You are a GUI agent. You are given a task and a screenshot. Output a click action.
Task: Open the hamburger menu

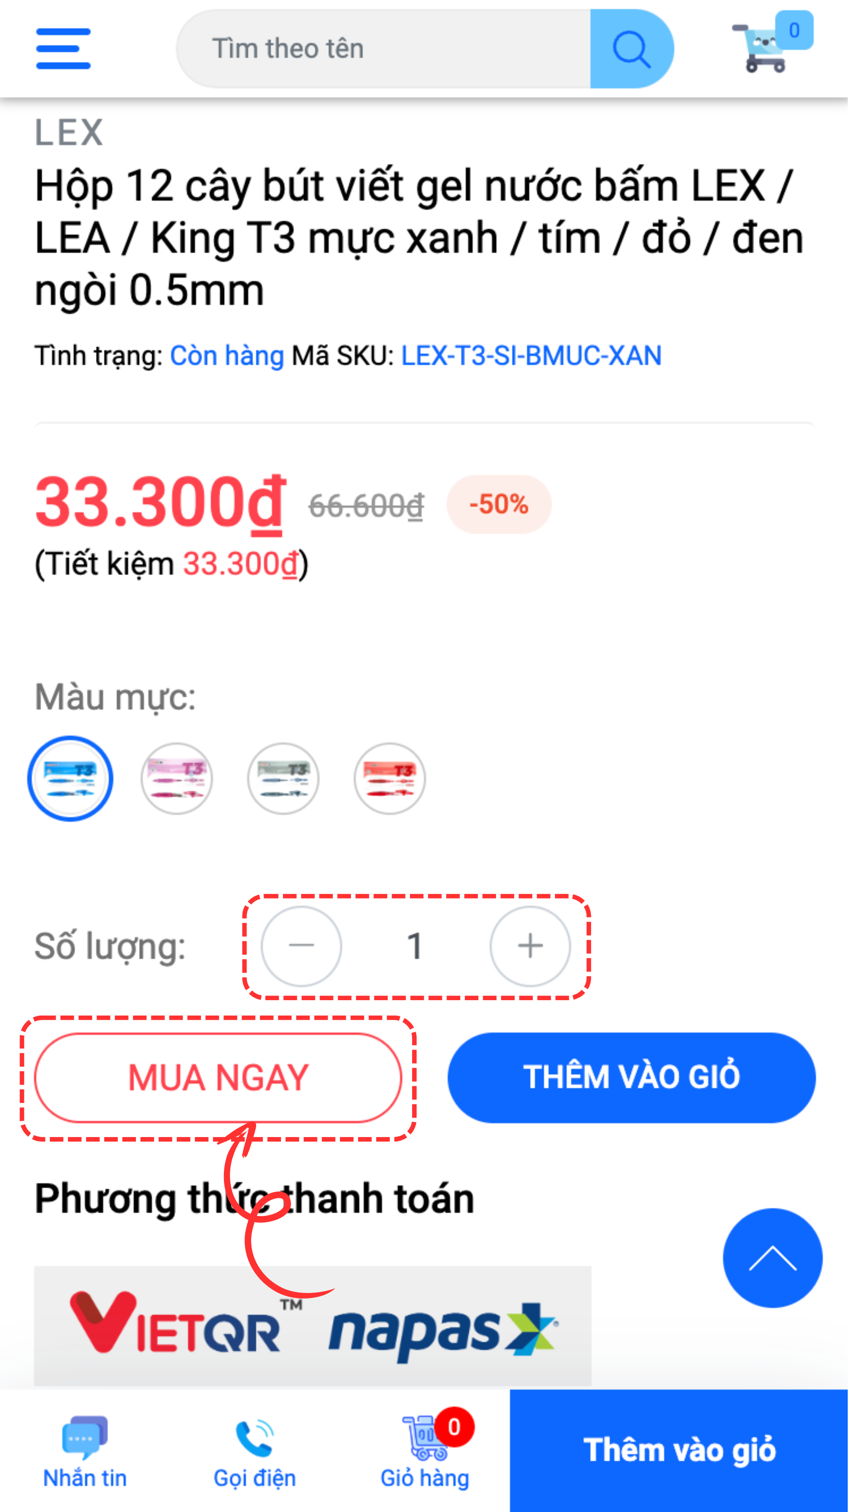coord(63,49)
